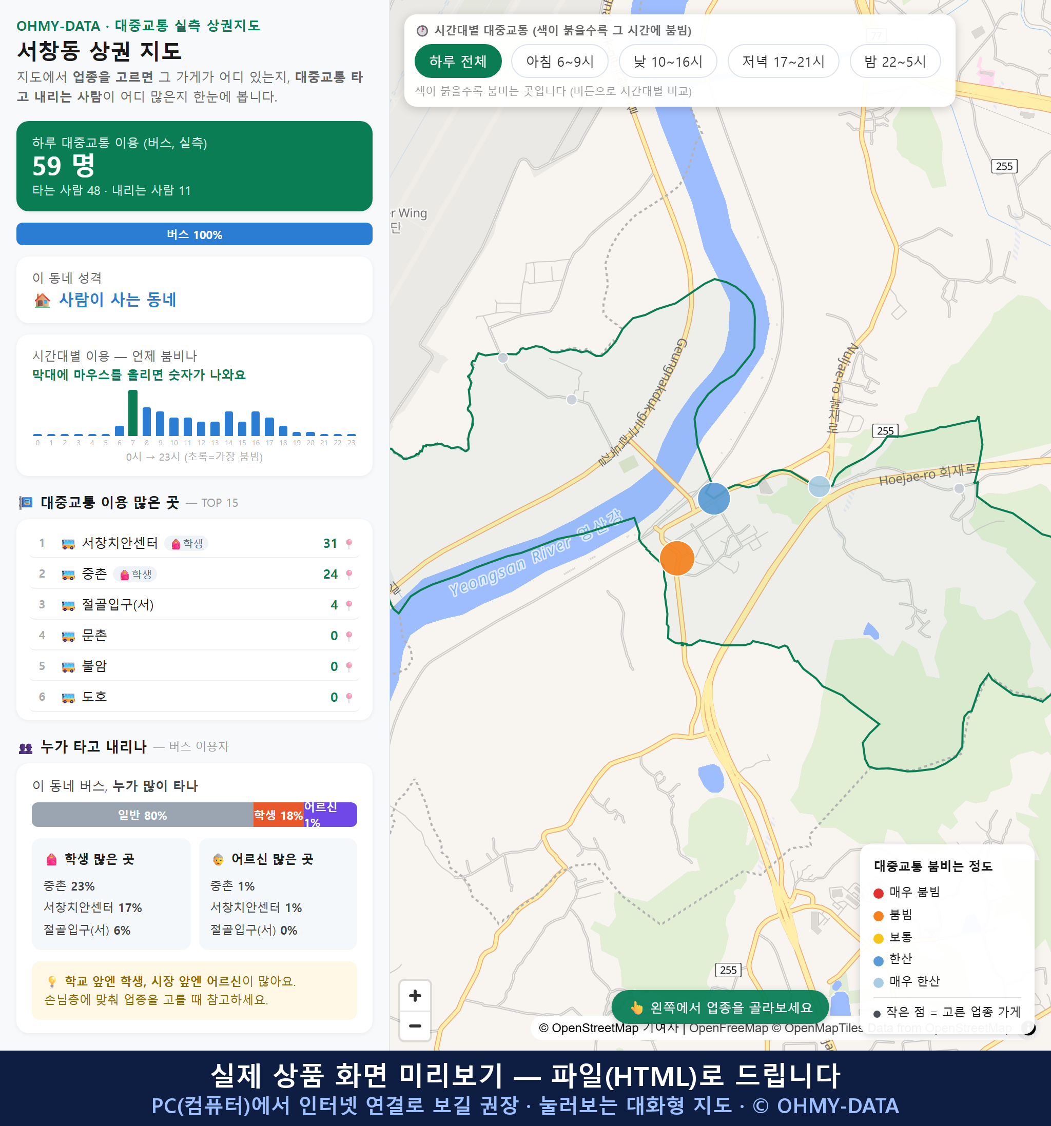1051x1126 pixels.
Task: Click the map pin on 문촌 row
Action: (349, 636)
